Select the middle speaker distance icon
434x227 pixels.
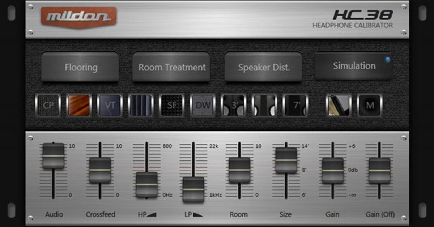click(264, 105)
